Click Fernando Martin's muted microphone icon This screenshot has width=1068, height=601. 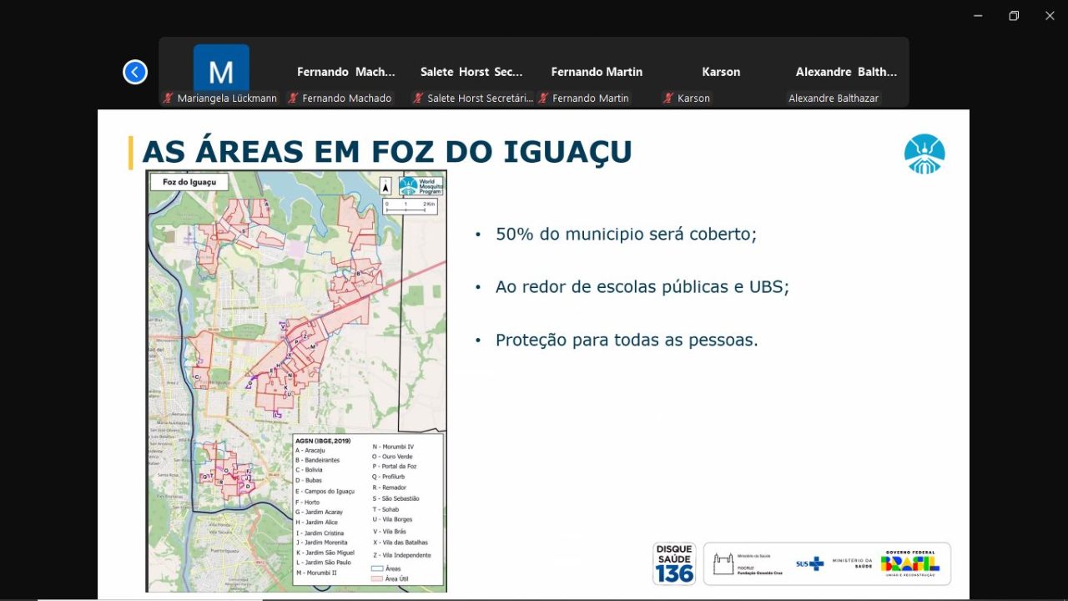pos(543,98)
